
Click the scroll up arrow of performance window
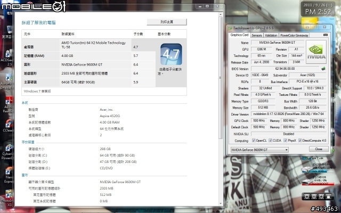(x=221, y=14)
